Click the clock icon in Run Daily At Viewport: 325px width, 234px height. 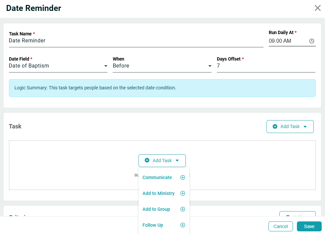[x=311, y=41]
